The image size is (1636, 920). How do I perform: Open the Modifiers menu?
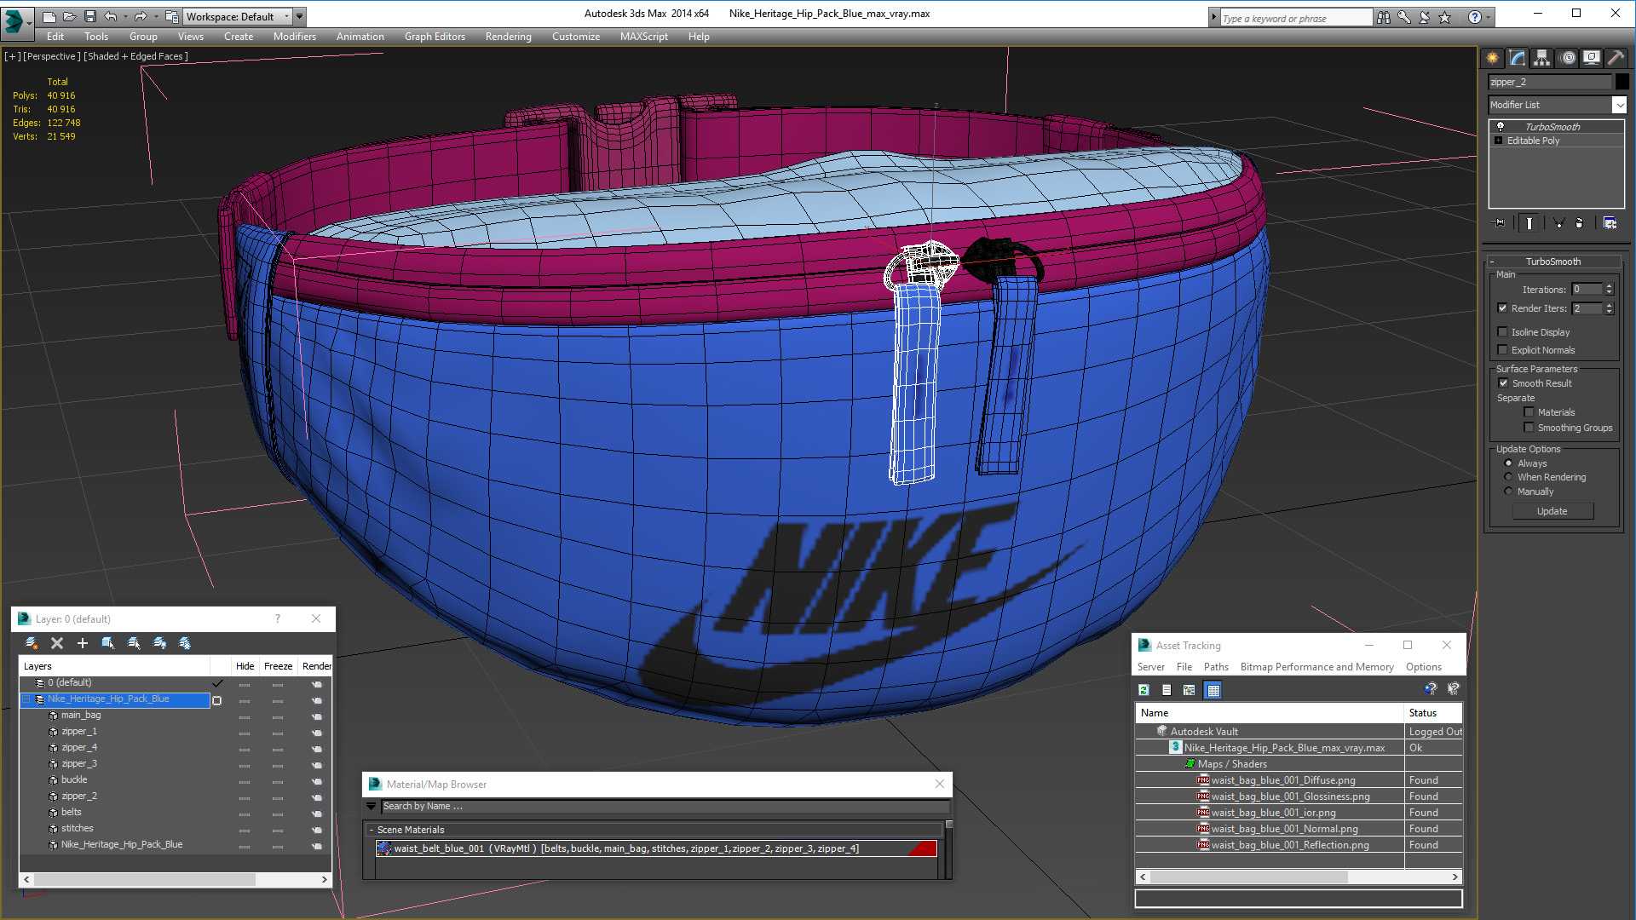(x=295, y=37)
